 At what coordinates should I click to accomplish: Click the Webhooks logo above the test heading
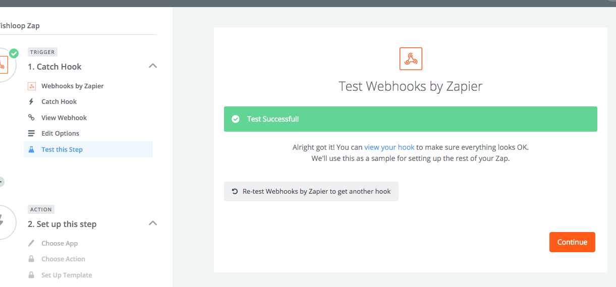pos(411,59)
